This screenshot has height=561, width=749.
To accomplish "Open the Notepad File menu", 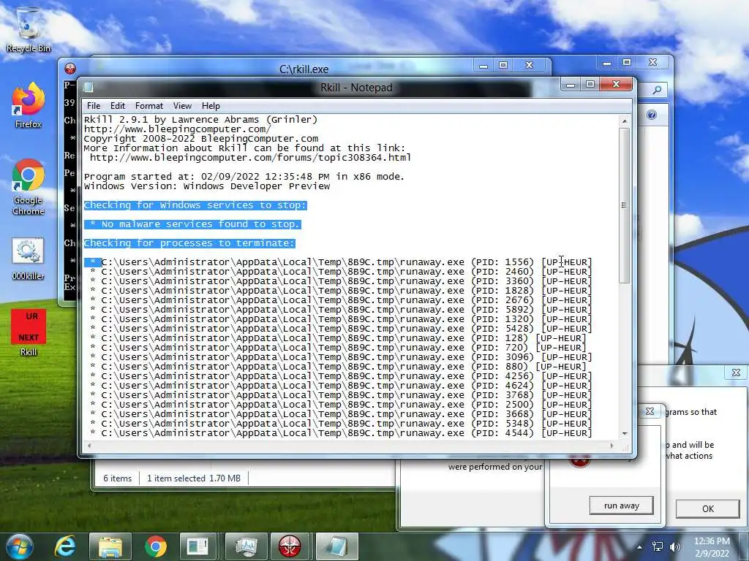I will [94, 106].
